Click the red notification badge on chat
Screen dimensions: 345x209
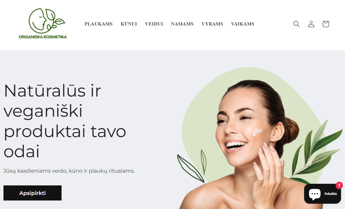(339, 185)
